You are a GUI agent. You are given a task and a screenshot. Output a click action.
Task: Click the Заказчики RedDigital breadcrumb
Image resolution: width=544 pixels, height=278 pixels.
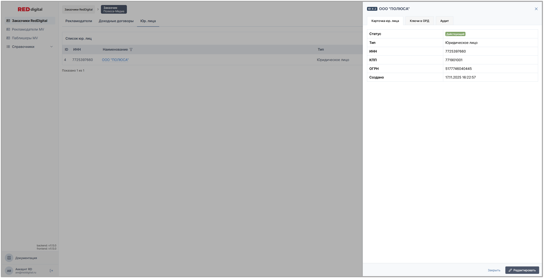[x=78, y=10]
